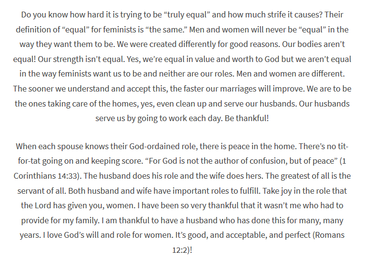This screenshot has width=366, height=262.
Task: Click the text "12:2)!" on last line
Action: 182,250
